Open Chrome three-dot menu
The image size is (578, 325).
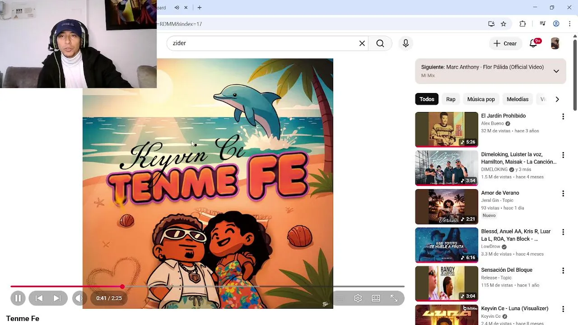coord(569,24)
